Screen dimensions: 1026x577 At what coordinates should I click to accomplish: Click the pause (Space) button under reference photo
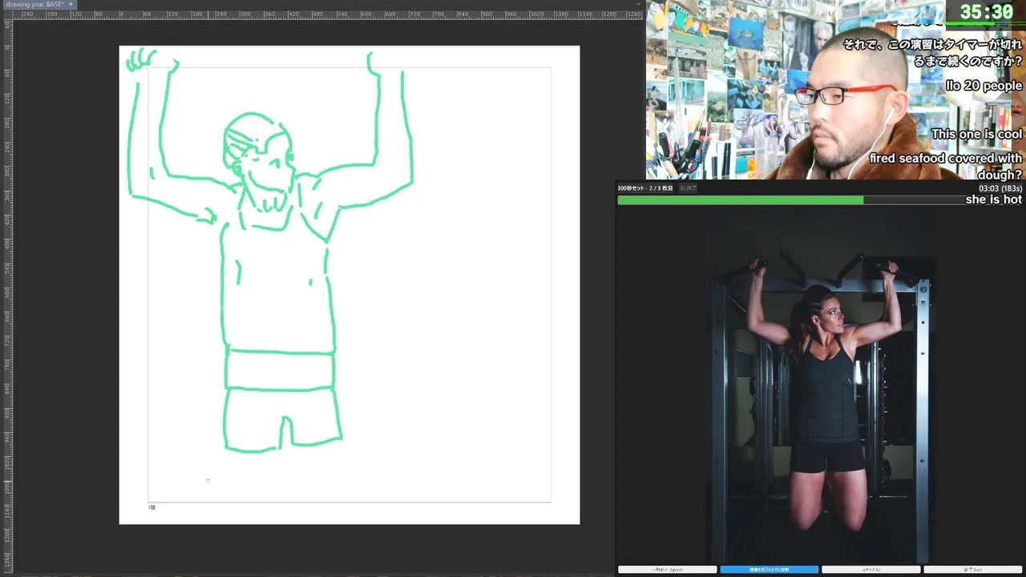[x=667, y=569]
